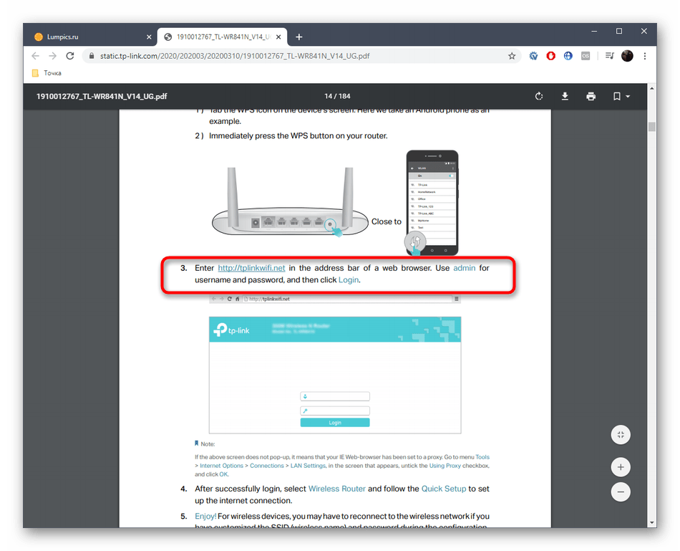
Task: Minimize the browser window
Action: tap(594, 32)
